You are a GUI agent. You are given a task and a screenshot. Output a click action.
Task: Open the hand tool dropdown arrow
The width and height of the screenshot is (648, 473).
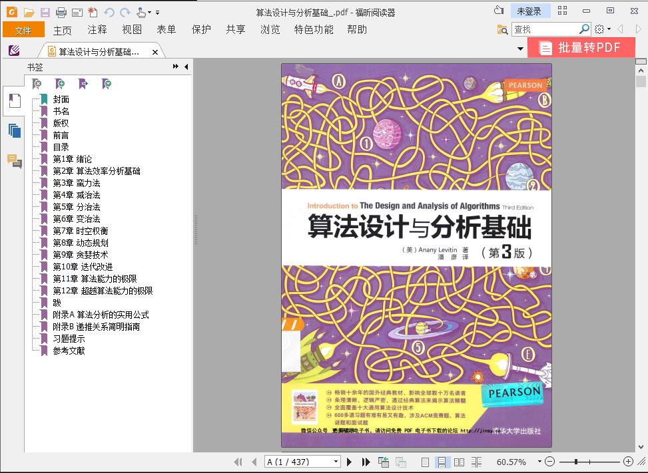149,13
